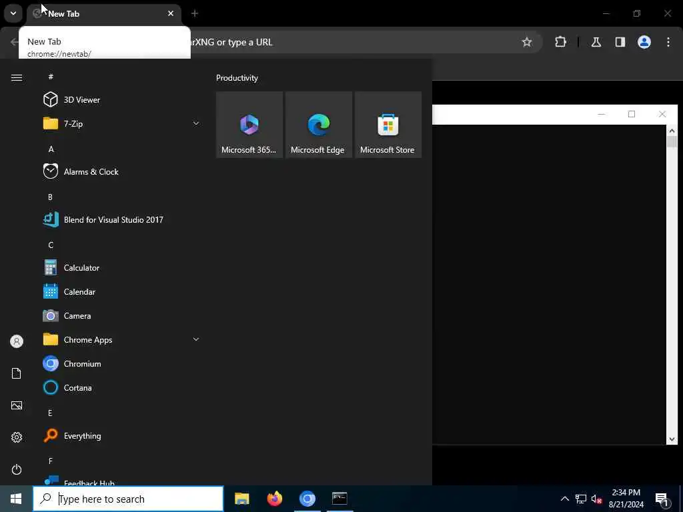Open the browser tab search dropdown
Viewport: 683px width, 512px height.
click(13, 13)
